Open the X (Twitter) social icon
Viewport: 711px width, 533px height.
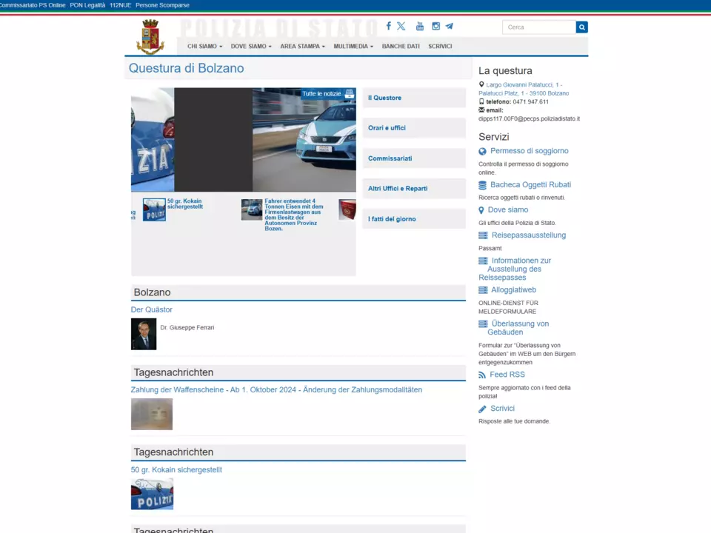click(x=401, y=26)
